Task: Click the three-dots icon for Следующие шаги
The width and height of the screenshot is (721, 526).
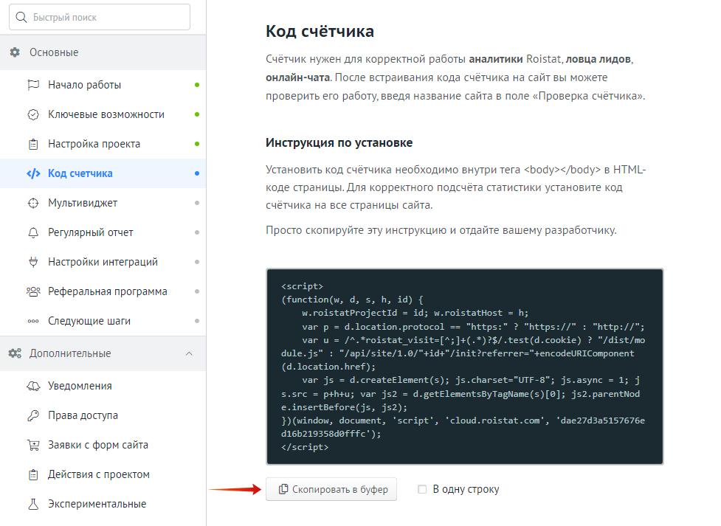Action: (x=33, y=322)
